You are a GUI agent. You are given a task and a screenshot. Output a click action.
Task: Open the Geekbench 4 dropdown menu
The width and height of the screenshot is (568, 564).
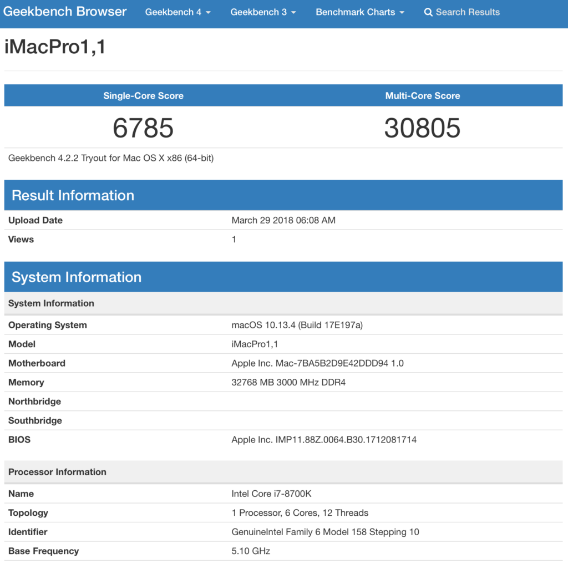click(x=177, y=12)
